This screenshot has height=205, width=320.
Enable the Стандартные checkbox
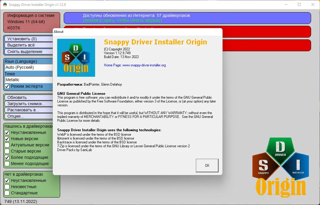pos(7,193)
